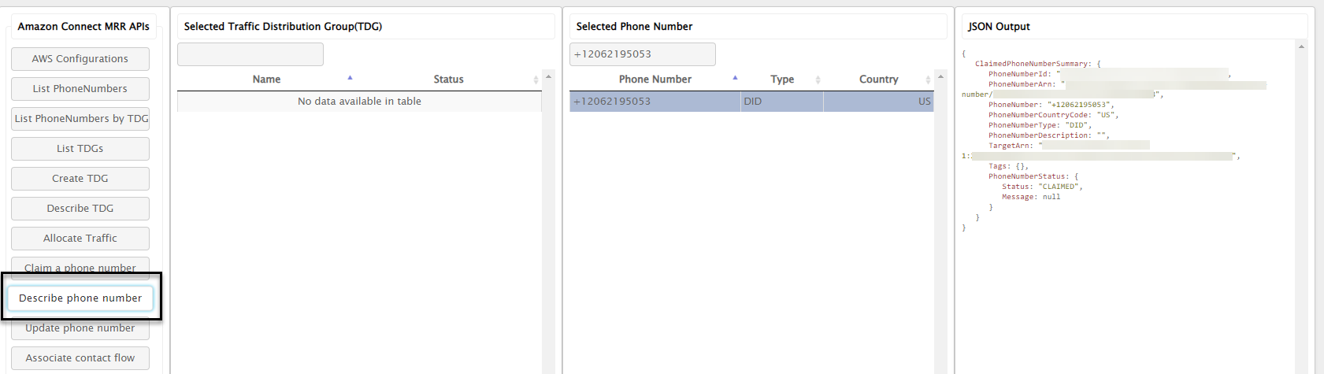Sort phone table by Phone Number
This screenshot has height=374, width=1324.
[x=655, y=80]
